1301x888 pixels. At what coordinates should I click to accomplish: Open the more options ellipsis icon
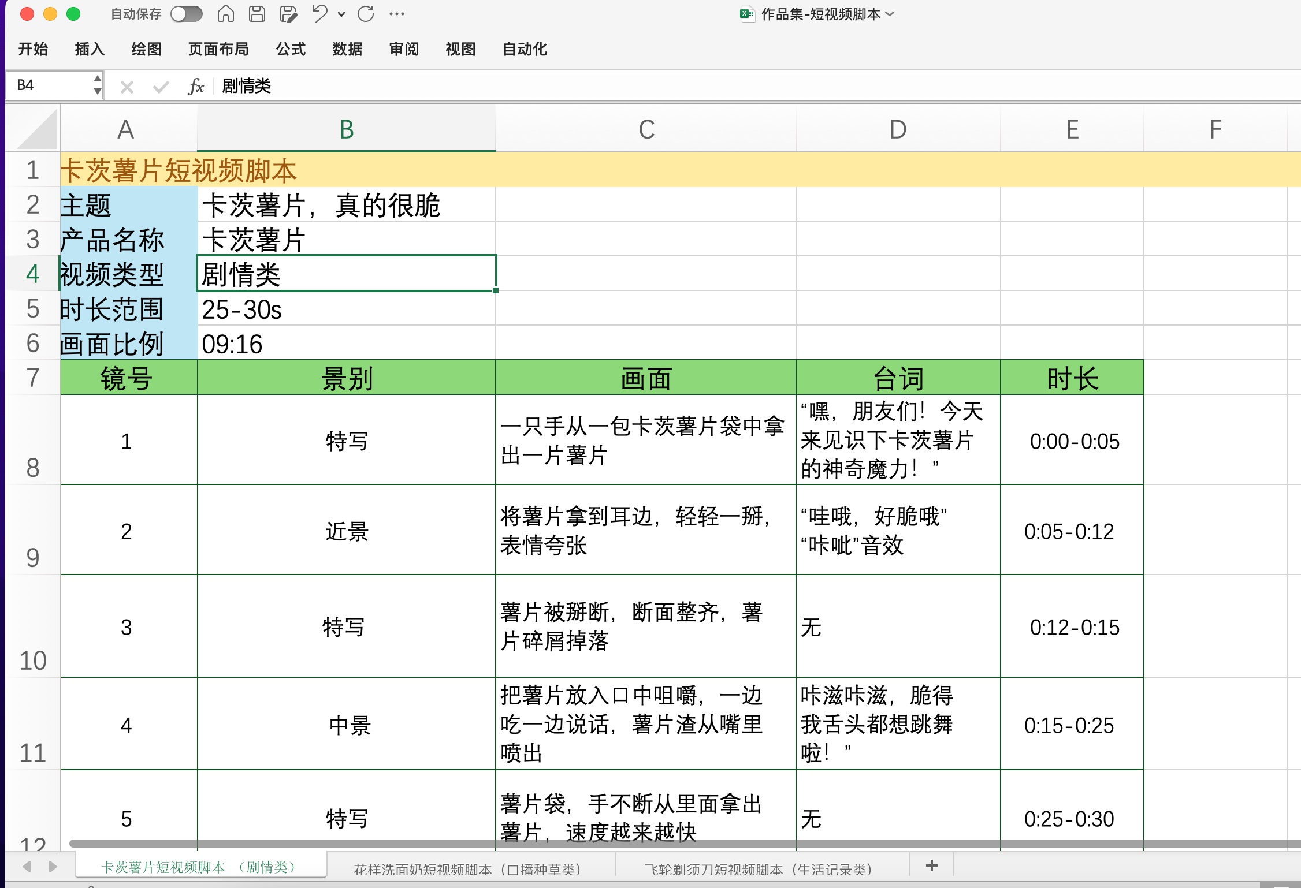(397, 13)
